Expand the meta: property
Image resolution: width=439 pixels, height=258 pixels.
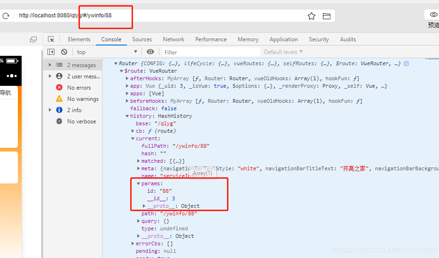(x=138, y=168)
